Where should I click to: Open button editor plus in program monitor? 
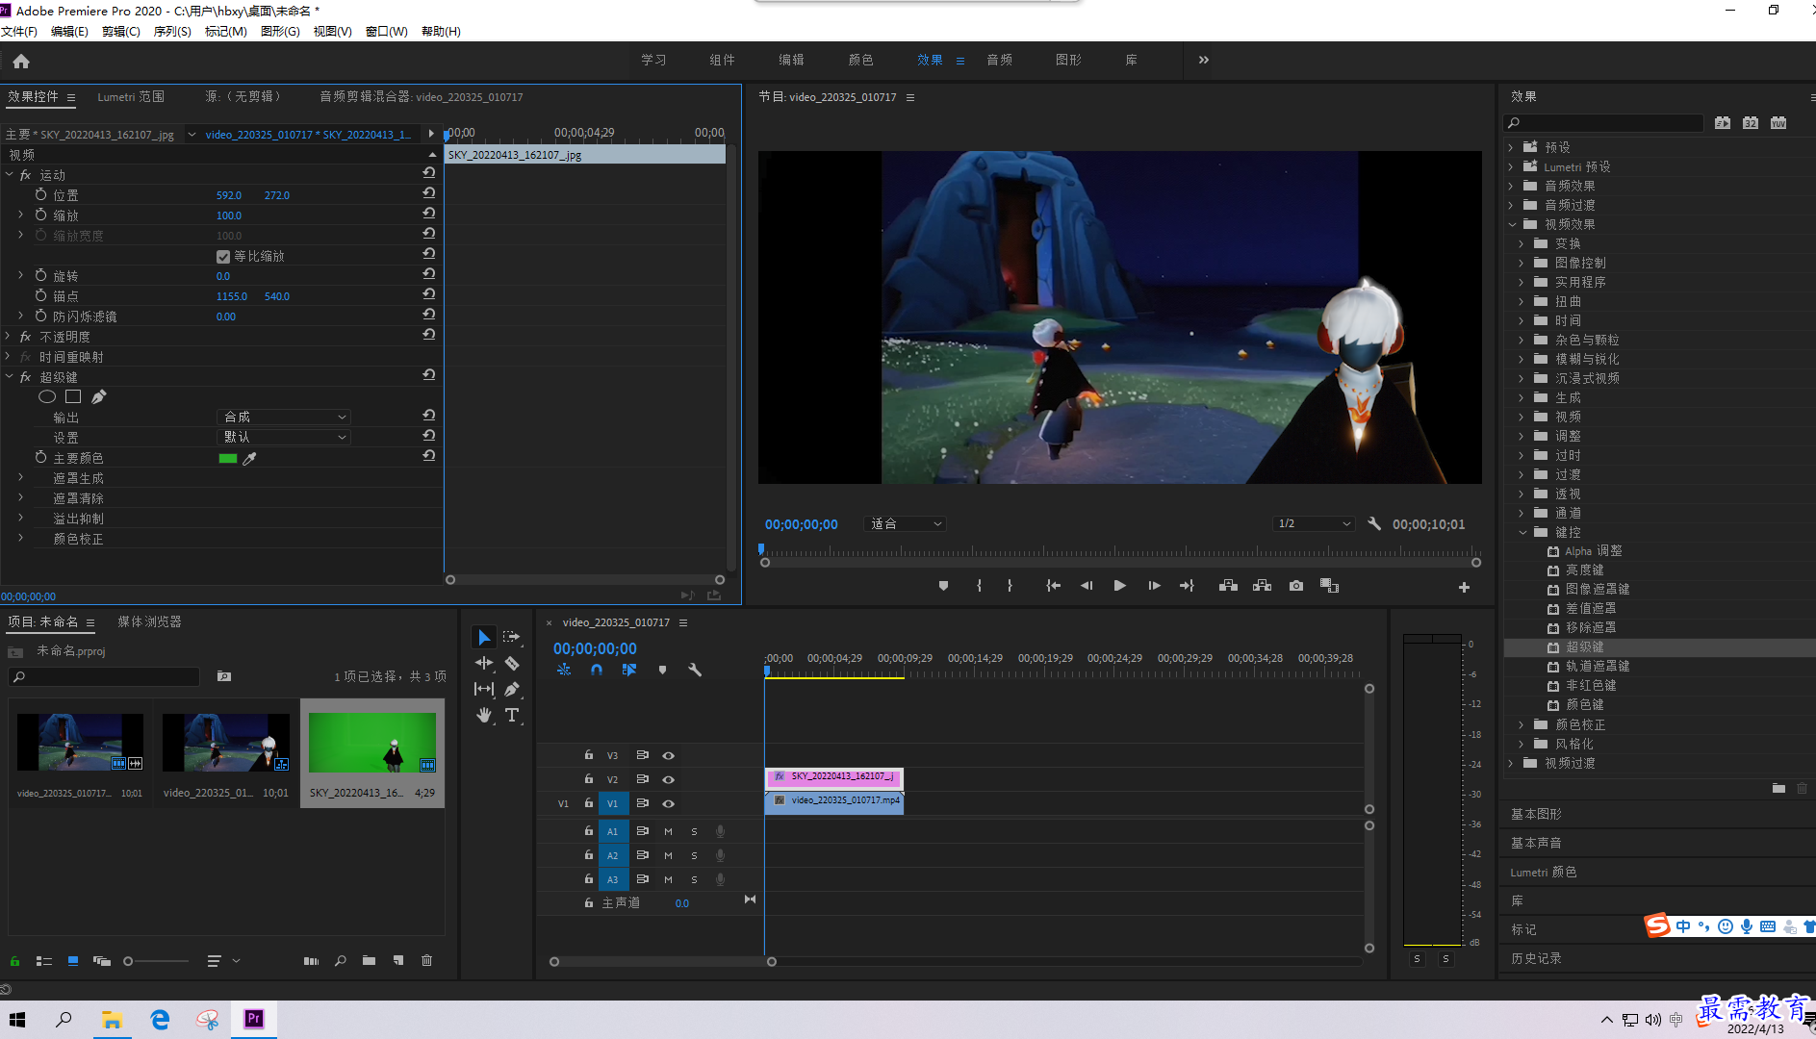tap(1464, 587)
